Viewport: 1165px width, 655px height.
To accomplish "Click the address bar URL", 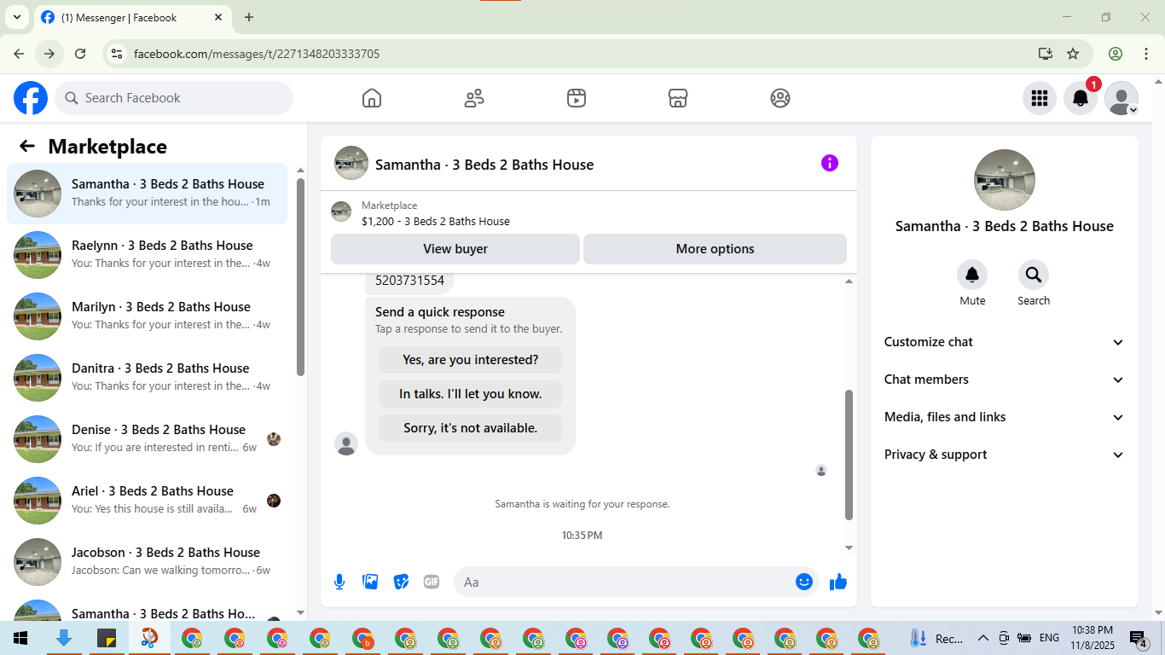I will click(257, 54).
